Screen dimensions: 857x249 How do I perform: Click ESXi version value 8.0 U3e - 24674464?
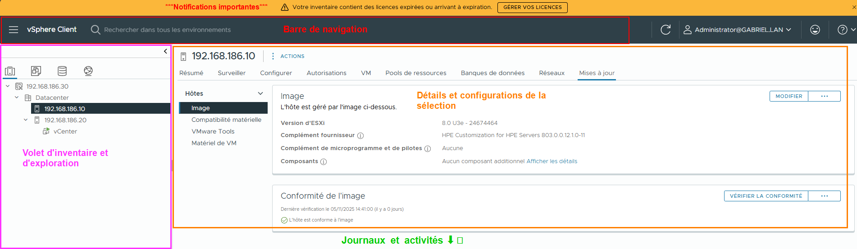470,123
